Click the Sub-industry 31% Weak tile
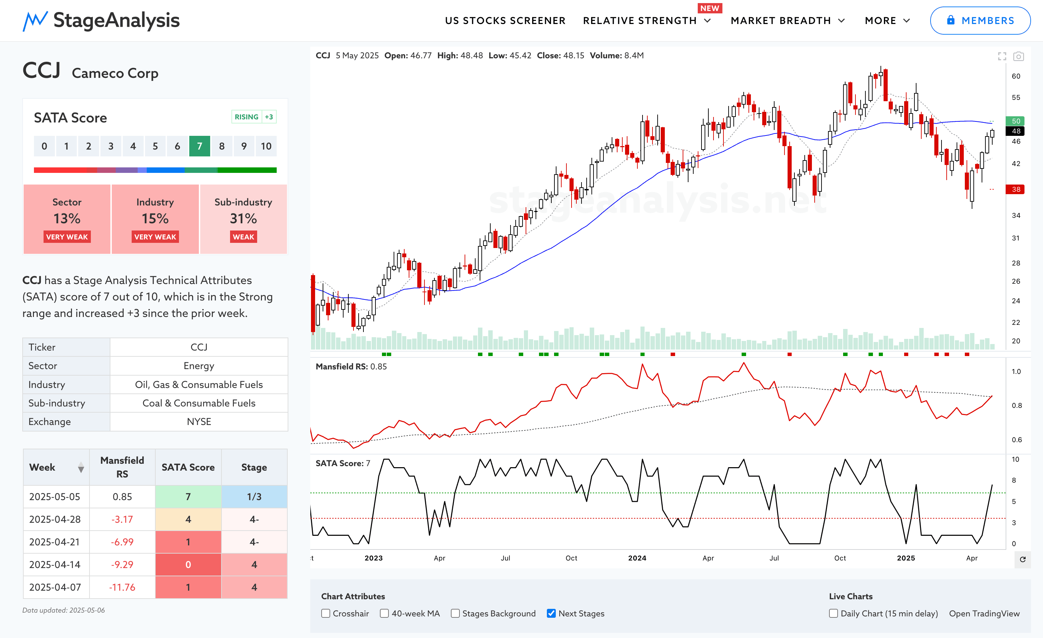1043x638 pixels. click(x=243, y=219)
